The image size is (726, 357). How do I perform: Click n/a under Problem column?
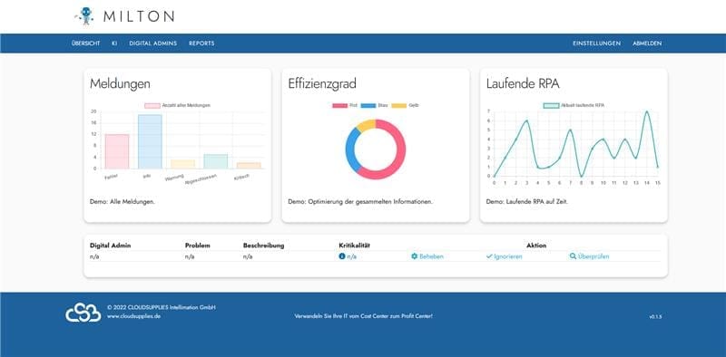[190, 256]
